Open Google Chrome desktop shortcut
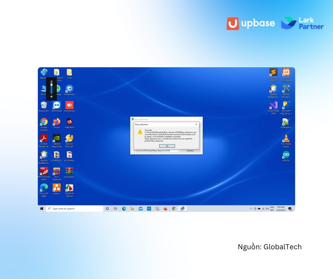333x279 pixels. click(x=44, y=124)
